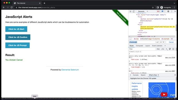Open app.css:2097 source link
The height and width of the screenshot is (100, 178).
click(x=170, y=71)
